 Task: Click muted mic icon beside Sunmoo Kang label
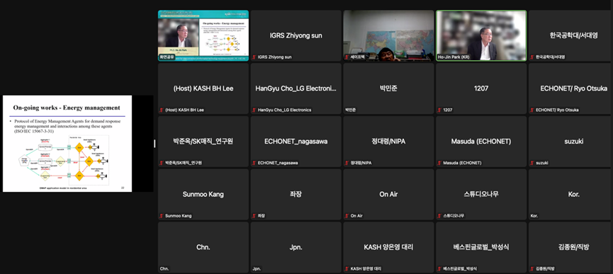tap(162, 216)
